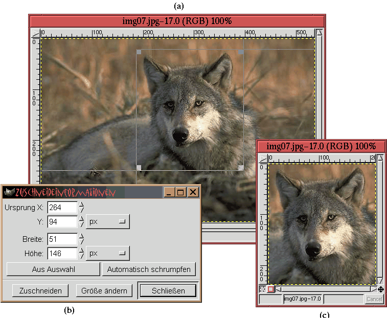The height and width of the screenshot is (318, 387).
Task: Open image menu via triangle in cropped image window
Action: [x=262, y=158]
